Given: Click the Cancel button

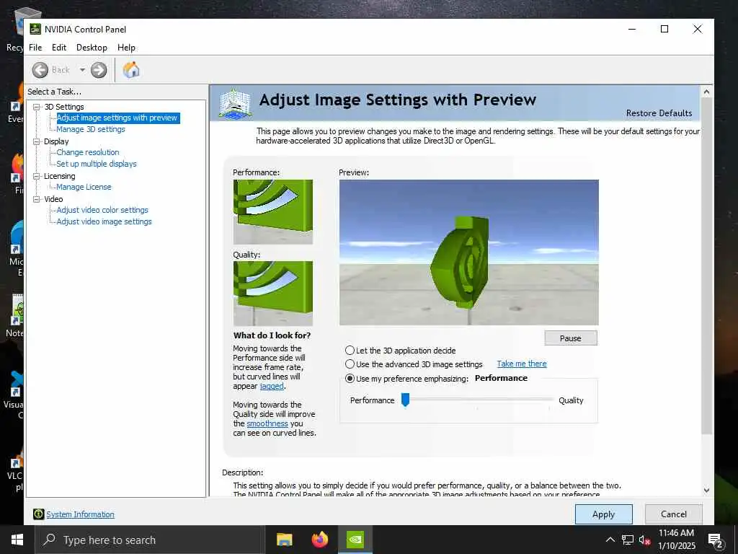Looking at the screenshot, I should [x=674, y=514].
